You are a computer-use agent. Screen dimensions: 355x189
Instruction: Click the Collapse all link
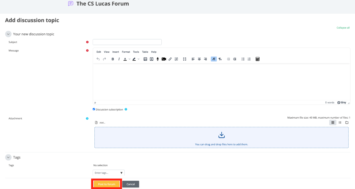coord(343,28)
